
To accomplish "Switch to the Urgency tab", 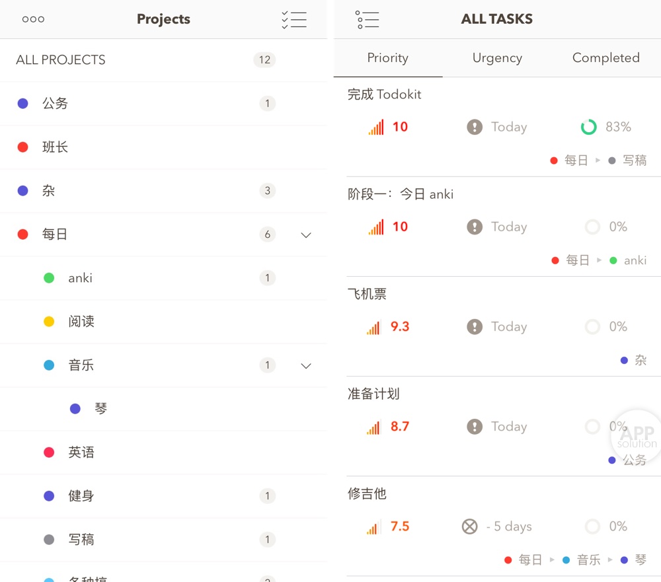I will coord(497,58).
